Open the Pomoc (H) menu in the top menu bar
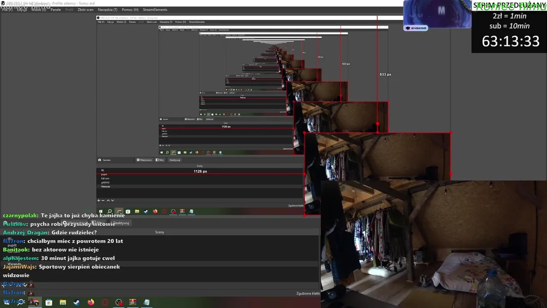 click(130, 9)
